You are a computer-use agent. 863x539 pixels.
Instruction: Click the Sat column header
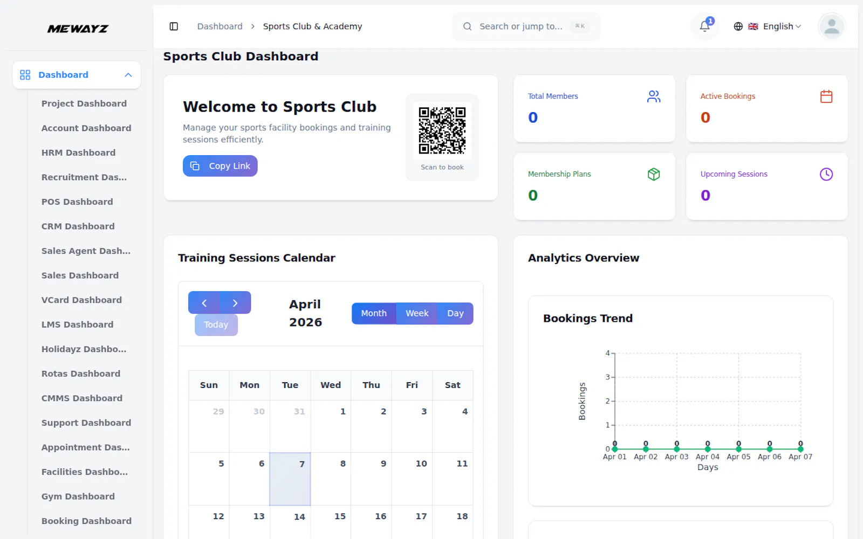click(x=453, y=385)
